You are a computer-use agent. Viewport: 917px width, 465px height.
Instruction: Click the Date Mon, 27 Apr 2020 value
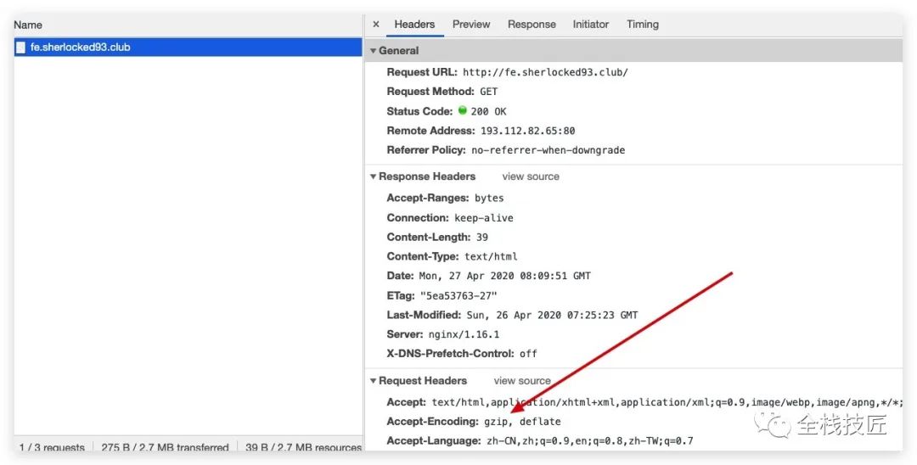pyautogui.click(x=504, y=276)
